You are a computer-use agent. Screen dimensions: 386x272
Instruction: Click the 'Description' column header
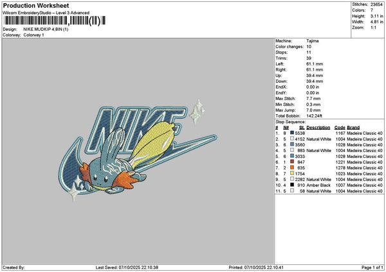tap(318, 128)
